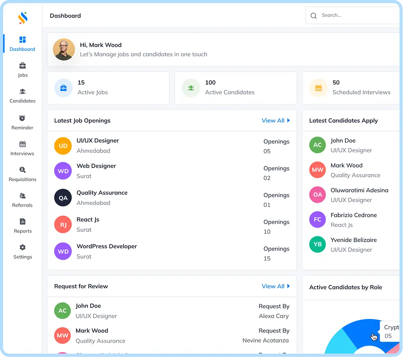
Task: Click the WD avatar beside WordPress Developer
Action: (x=63, y=251)
